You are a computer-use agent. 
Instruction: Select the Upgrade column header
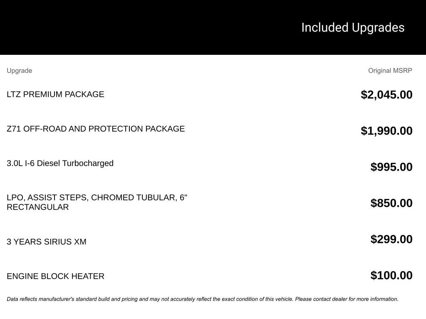[19, 71]
